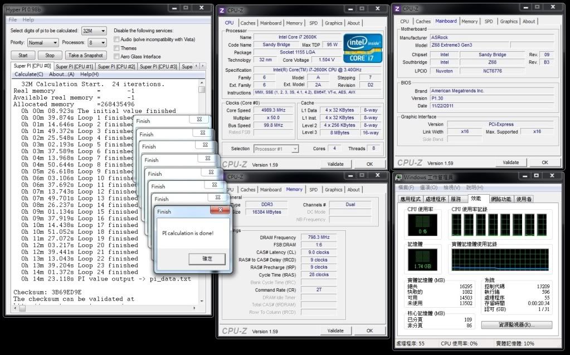Close the frontmost Finish dialog with the red X
570x355 pixels.
pyautogui.click(x=220, y=210)
